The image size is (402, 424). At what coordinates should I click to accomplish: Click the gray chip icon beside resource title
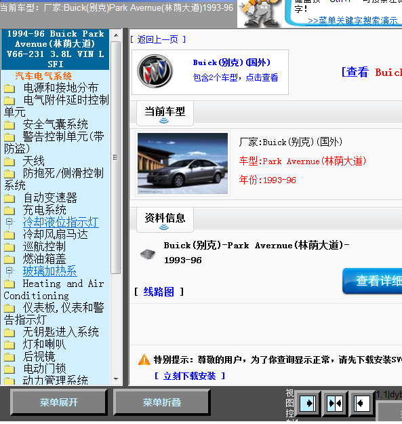point(148,254)
